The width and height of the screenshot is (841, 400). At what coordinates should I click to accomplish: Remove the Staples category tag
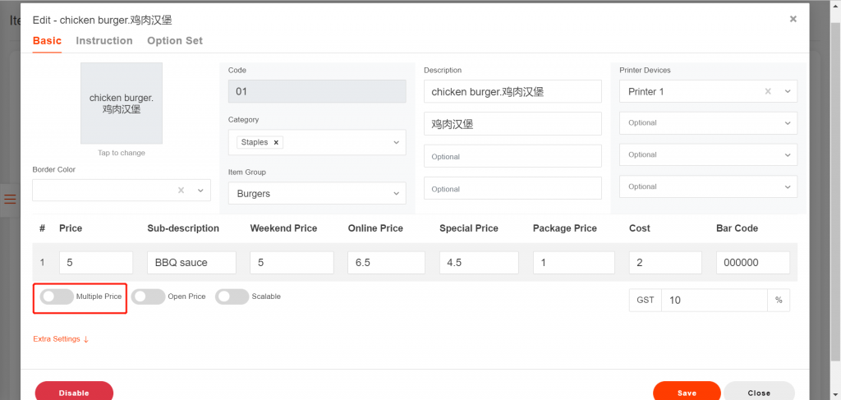[277, 142]
